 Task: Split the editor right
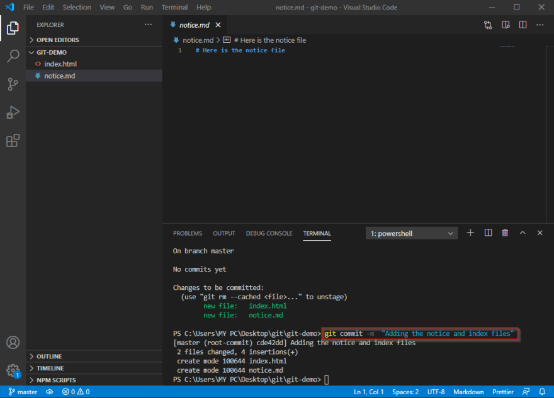point(523,25)
